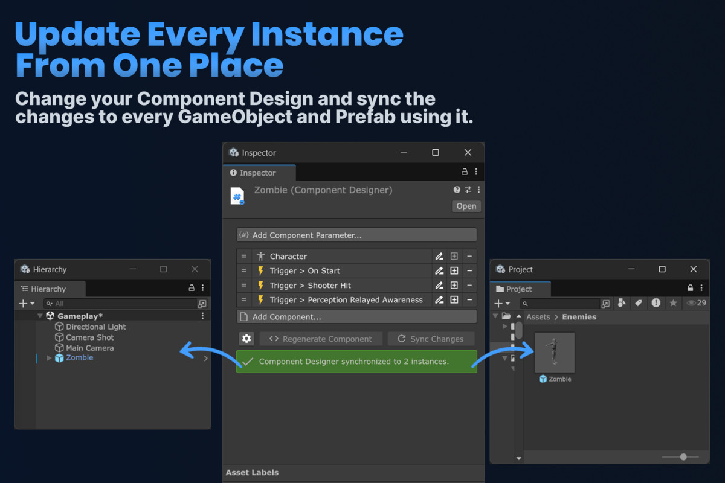Open the Project create plus dropdown

[x=502, y=304]
